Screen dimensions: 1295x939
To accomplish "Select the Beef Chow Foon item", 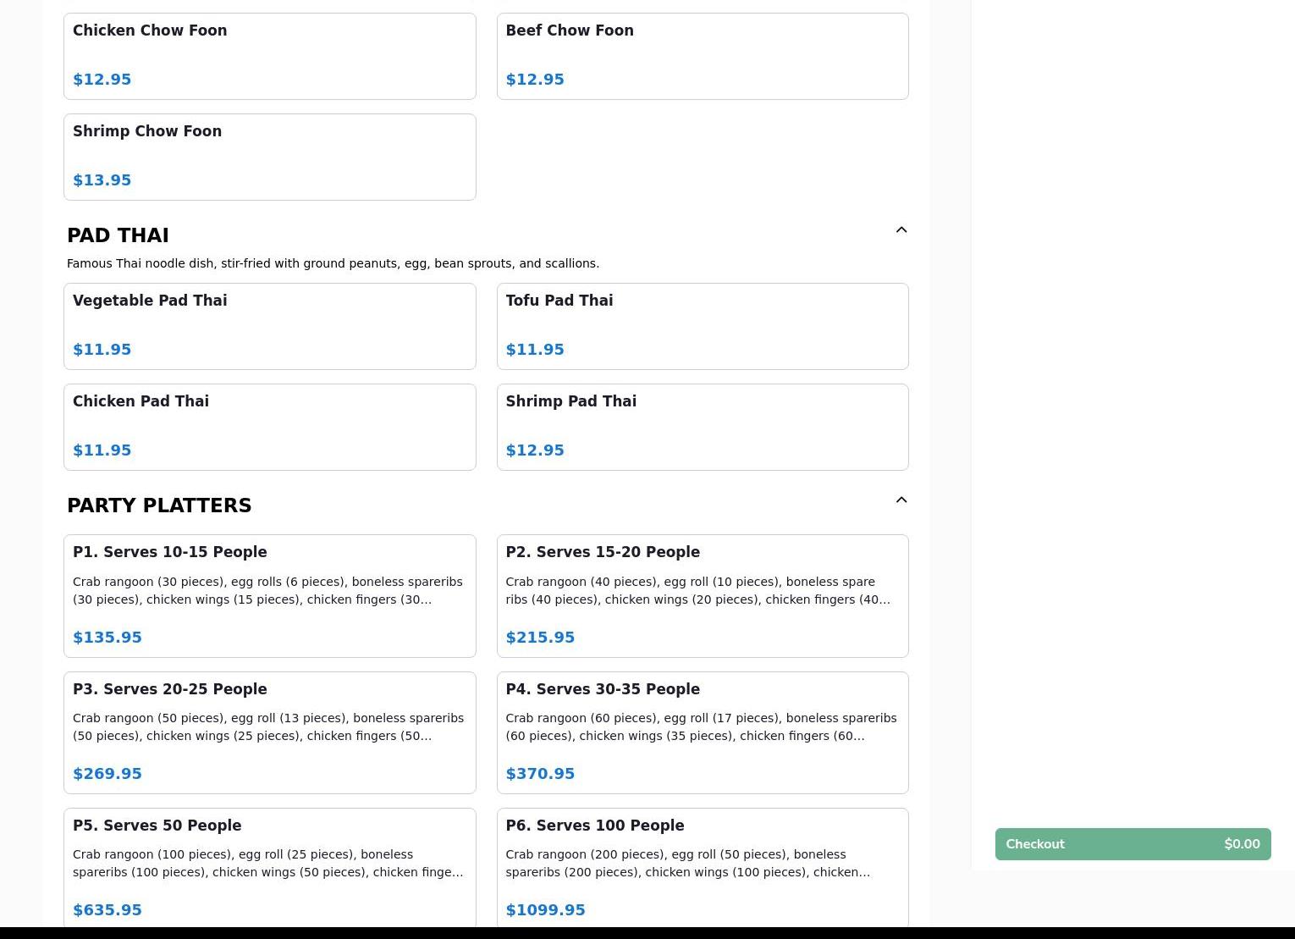I will pos(703,56).
